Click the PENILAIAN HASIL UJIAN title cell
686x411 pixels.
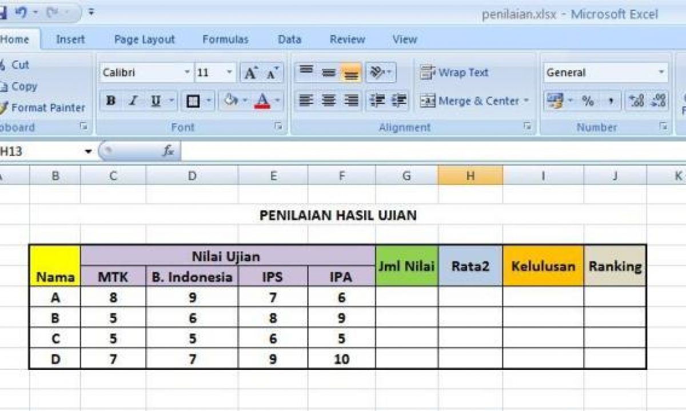pos(338,215)
